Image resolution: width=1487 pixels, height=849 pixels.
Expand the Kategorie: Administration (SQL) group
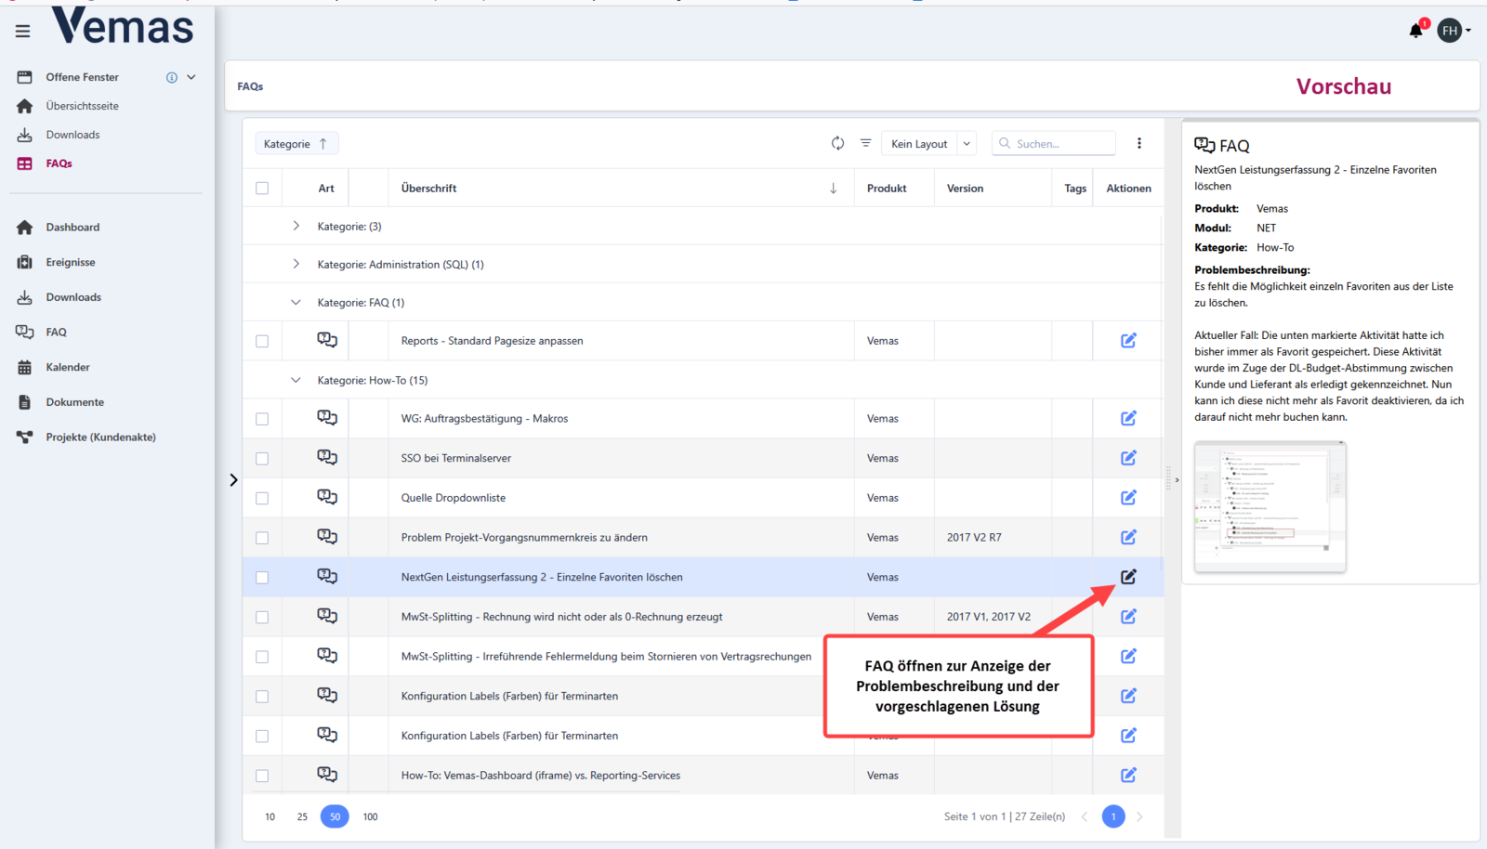296,264
